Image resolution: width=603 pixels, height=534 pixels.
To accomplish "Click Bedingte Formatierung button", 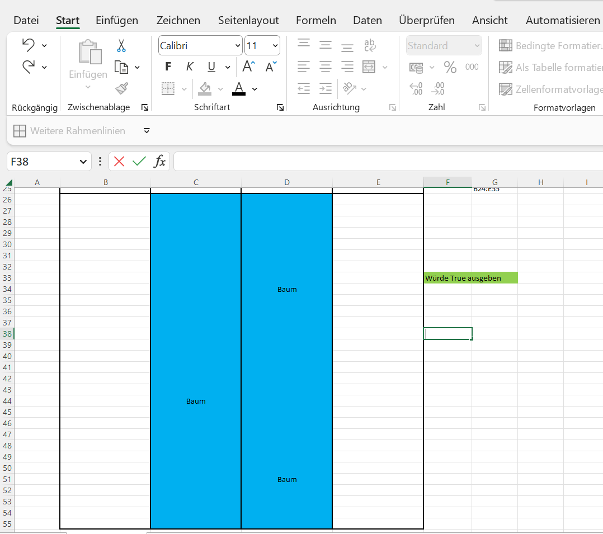I will (550, 46).
